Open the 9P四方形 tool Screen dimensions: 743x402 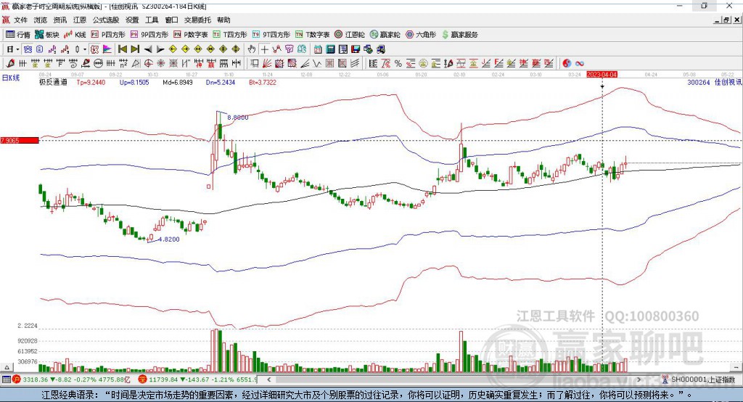(x=149, y=35)
